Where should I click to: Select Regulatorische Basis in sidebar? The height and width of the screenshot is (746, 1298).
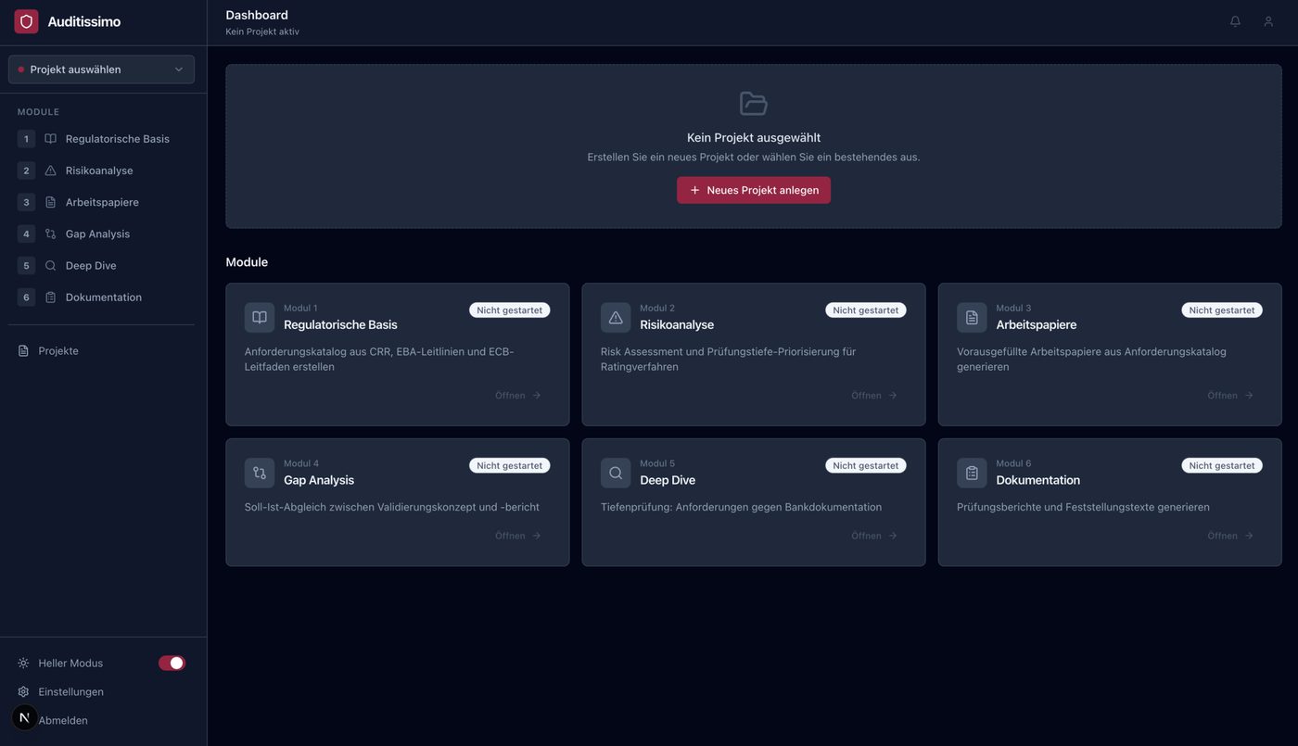(117, 139)
